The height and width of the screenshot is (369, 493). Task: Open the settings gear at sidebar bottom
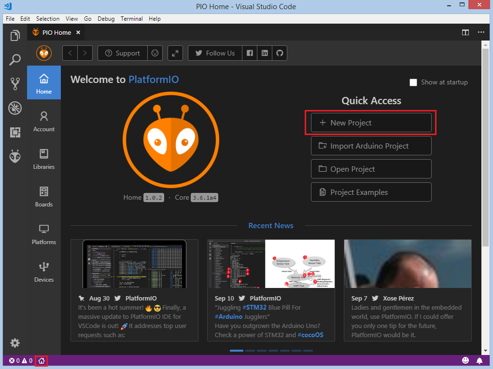(x=14, y=343)
